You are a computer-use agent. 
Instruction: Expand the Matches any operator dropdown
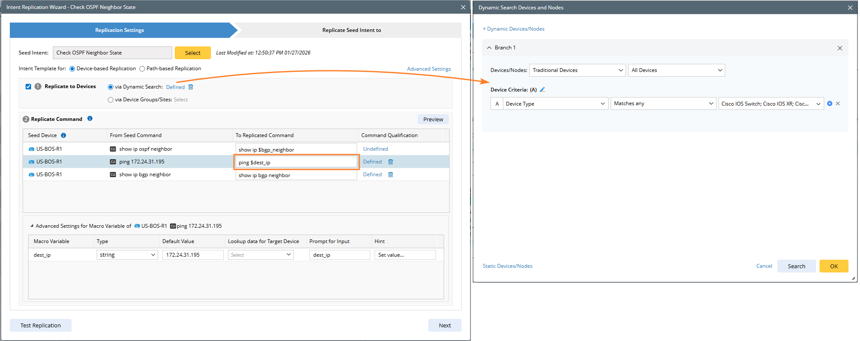663,103
